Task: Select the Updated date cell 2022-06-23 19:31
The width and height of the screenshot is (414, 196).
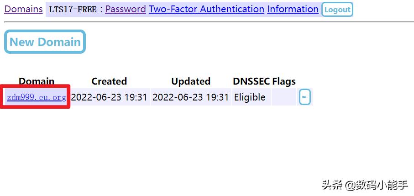Action: 191,97
